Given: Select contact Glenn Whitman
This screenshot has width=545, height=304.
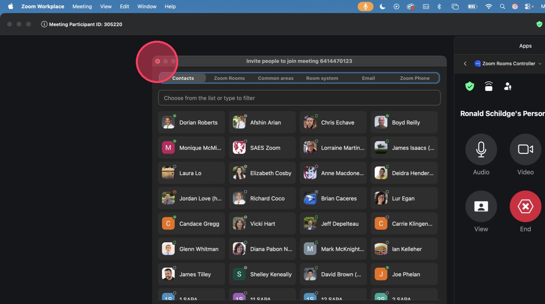Looking at the screenshot, I should pyautogui.click(x=191, y=249).
